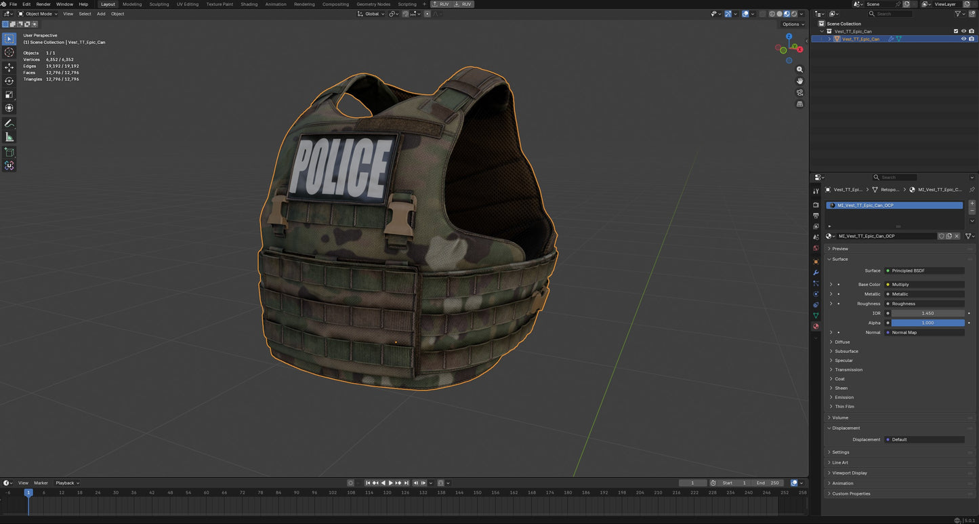Add a new material slot with plus
The height and width of the screenshot is (524, 979).
coord(972,203)
